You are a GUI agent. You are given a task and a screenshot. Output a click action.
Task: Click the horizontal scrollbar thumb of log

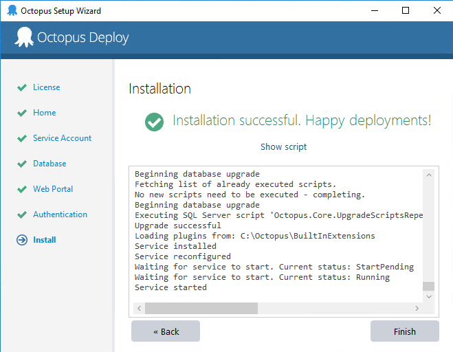pos(201,308)
